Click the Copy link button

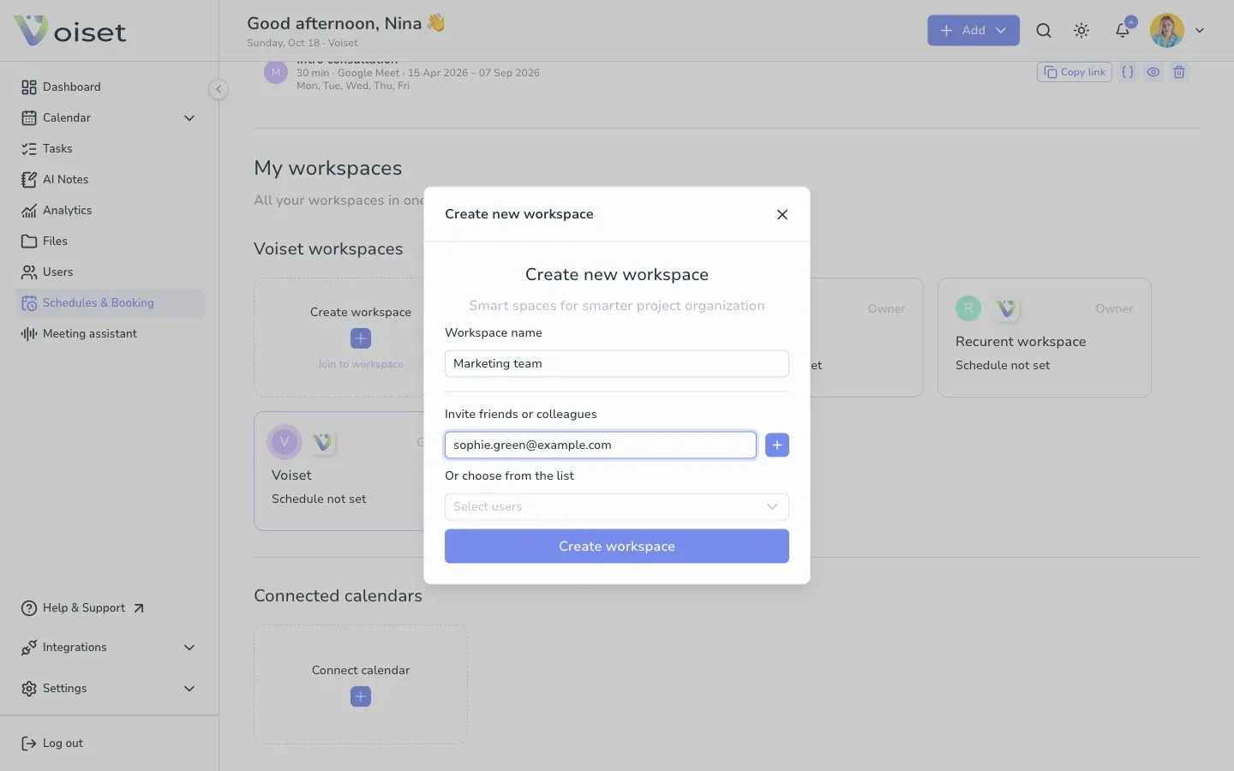[1075, 72]
